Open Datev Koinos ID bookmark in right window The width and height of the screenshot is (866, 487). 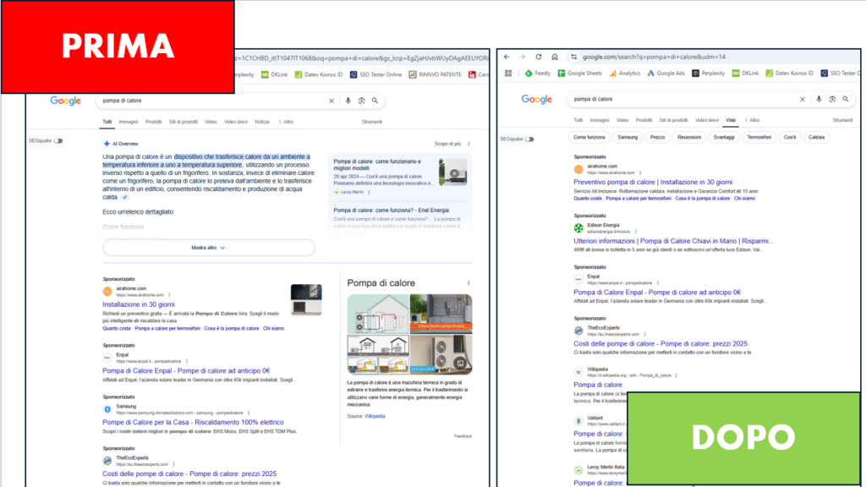(x=790, y=73)
